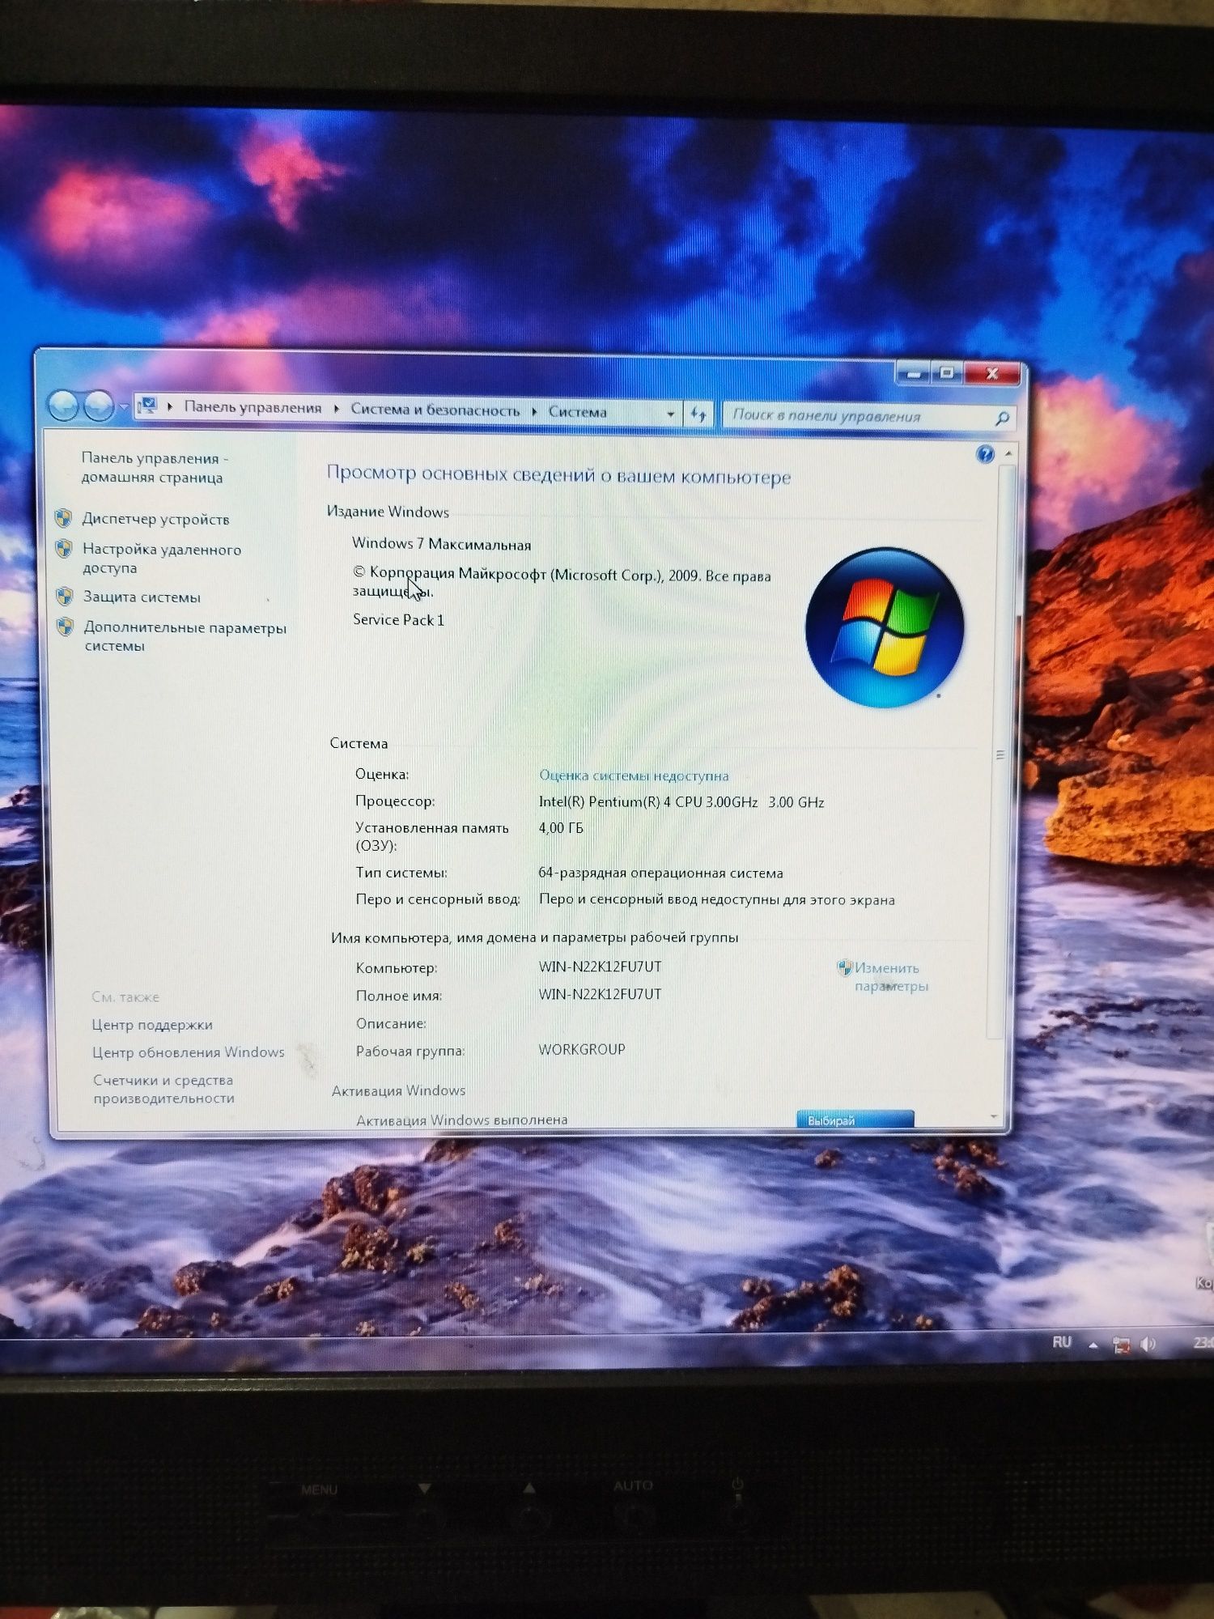1214x1619 pixels.
Task: Click the 'Выбирай' genuine banner
Action: point(855,1119)
